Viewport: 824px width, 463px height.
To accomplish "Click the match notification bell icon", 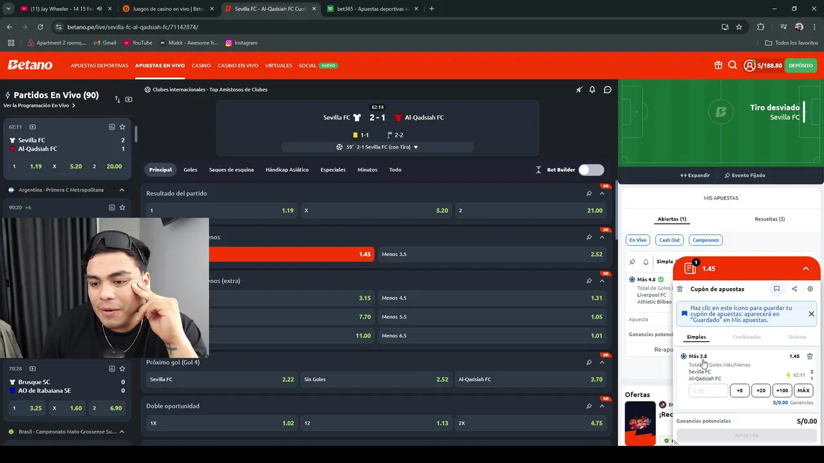I will 592,89.
